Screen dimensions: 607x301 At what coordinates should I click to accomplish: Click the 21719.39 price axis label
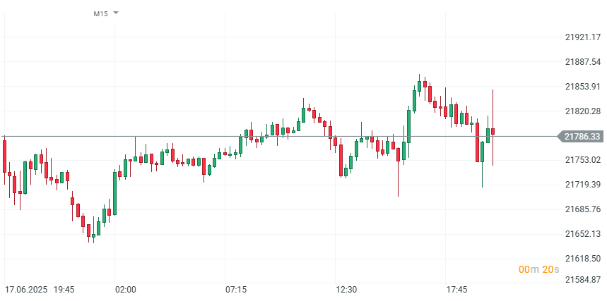[x=582, y=185]
